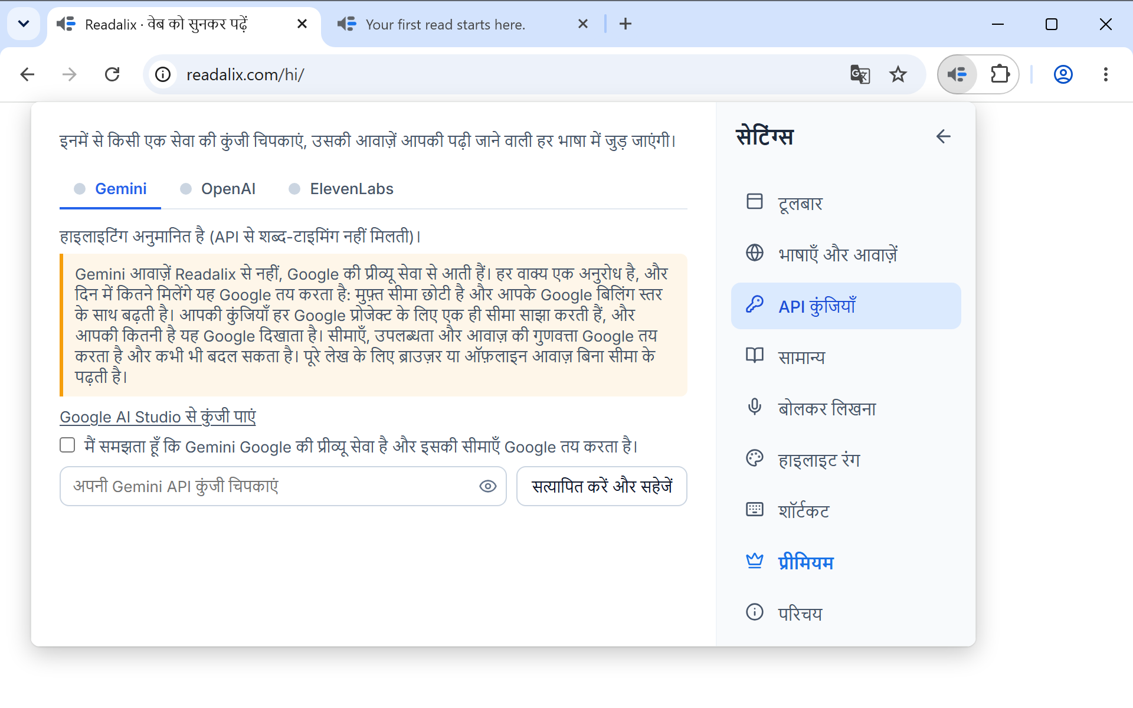Open बोलकर लिखना microphone section
The width and height of the screenshot is (1133, 708).
pyautogui.click(x=846, y=408)
